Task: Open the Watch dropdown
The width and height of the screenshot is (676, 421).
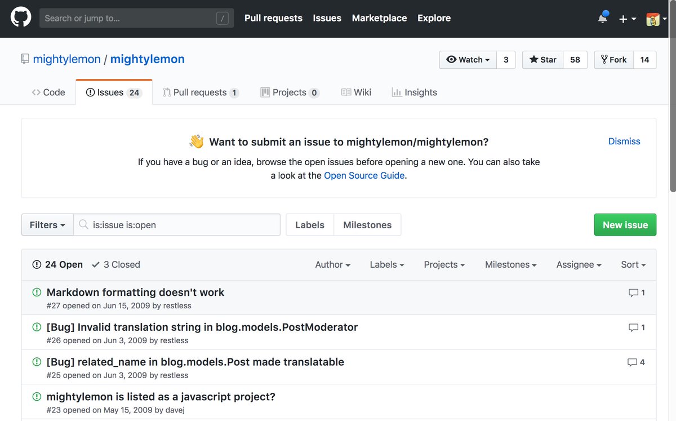Action: (468, 60)
